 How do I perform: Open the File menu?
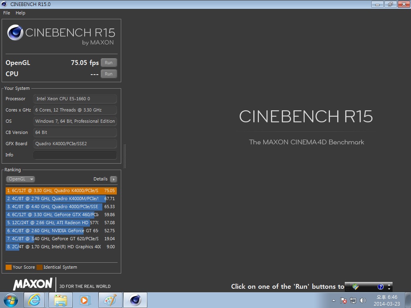point(6,13)
